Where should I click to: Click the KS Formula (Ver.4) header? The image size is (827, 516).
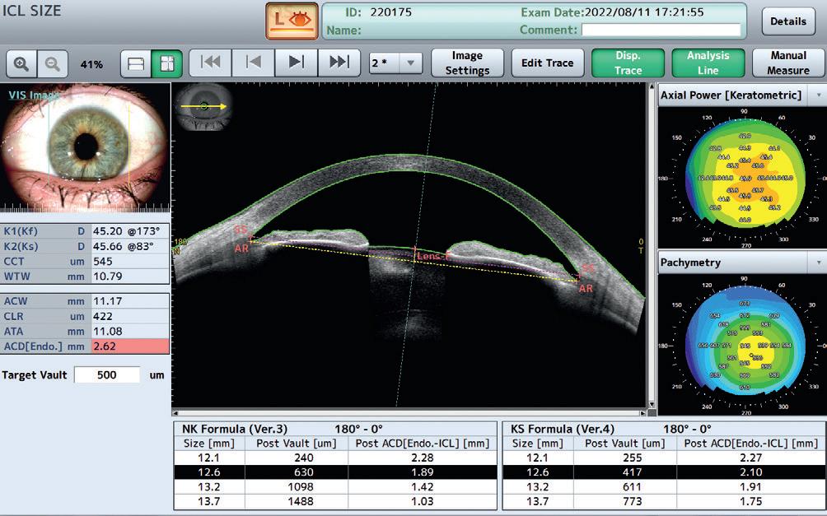click(x=563, y=429)
